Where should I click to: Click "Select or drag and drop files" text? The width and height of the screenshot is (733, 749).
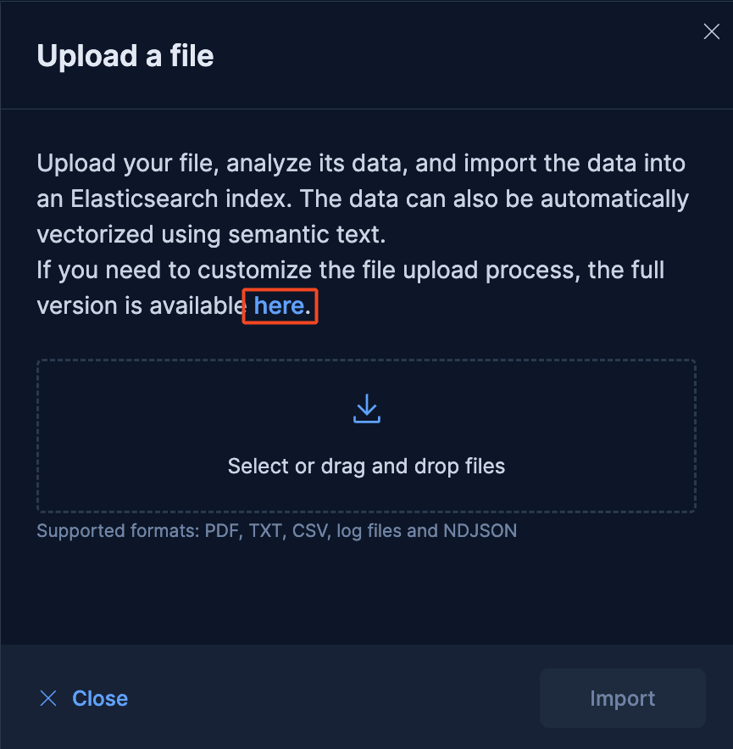(366, 466)
